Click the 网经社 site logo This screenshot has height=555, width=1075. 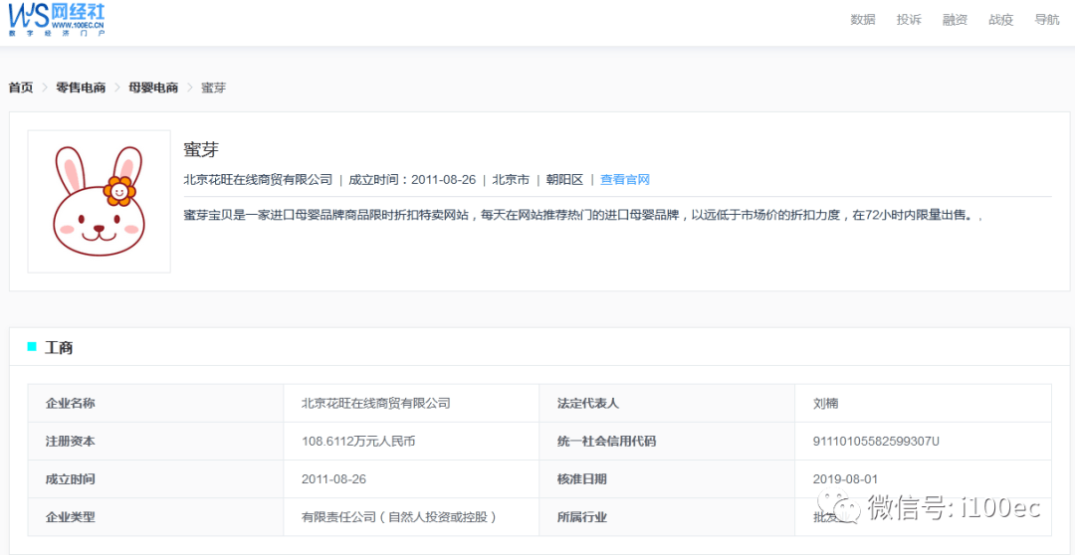(x=57, y=19)
